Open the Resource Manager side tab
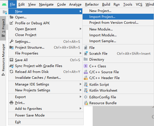This screenshot has height=126, width=154. 3,60
